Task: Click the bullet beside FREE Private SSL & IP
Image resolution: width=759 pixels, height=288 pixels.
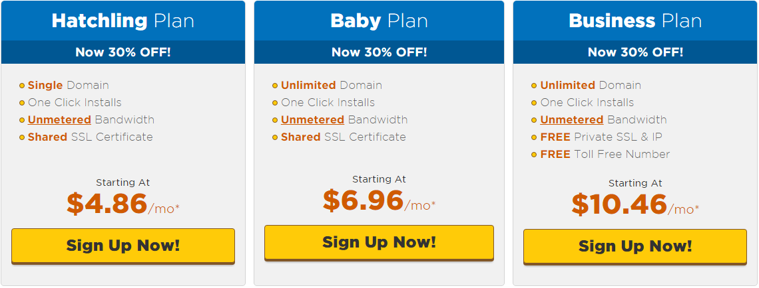Action: pos(534,137)
